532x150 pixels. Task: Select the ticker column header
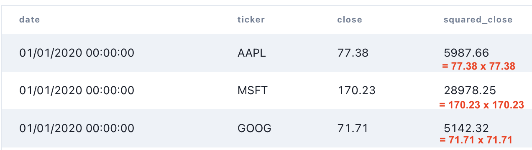[251, 20]
